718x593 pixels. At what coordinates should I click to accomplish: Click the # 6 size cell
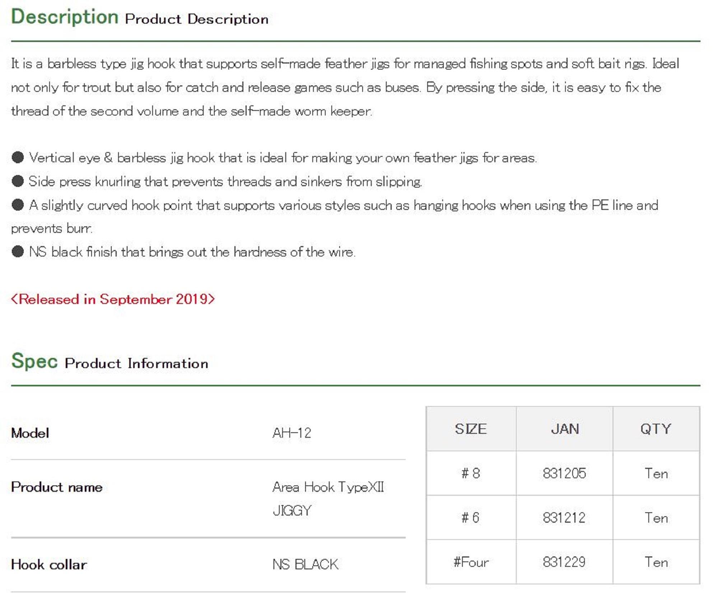(471, 518)
